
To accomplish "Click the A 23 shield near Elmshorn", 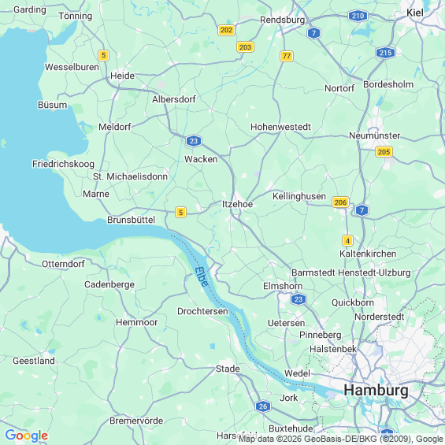I will pyautogui.click(x=299, y=299).
